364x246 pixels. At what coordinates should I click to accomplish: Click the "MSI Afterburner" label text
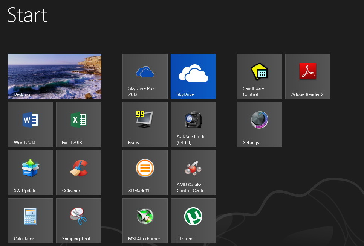[x=144, y=239]
